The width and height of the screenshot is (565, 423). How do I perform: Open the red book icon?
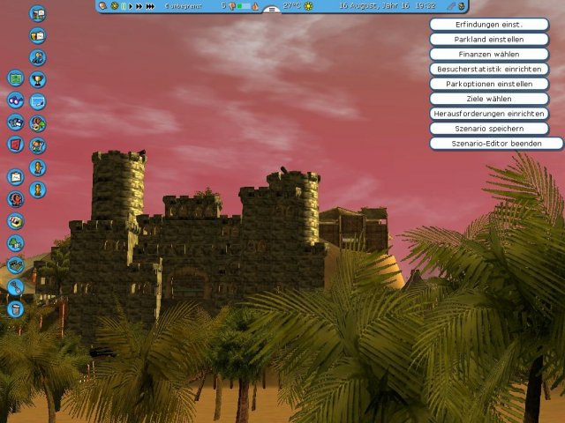16,145
